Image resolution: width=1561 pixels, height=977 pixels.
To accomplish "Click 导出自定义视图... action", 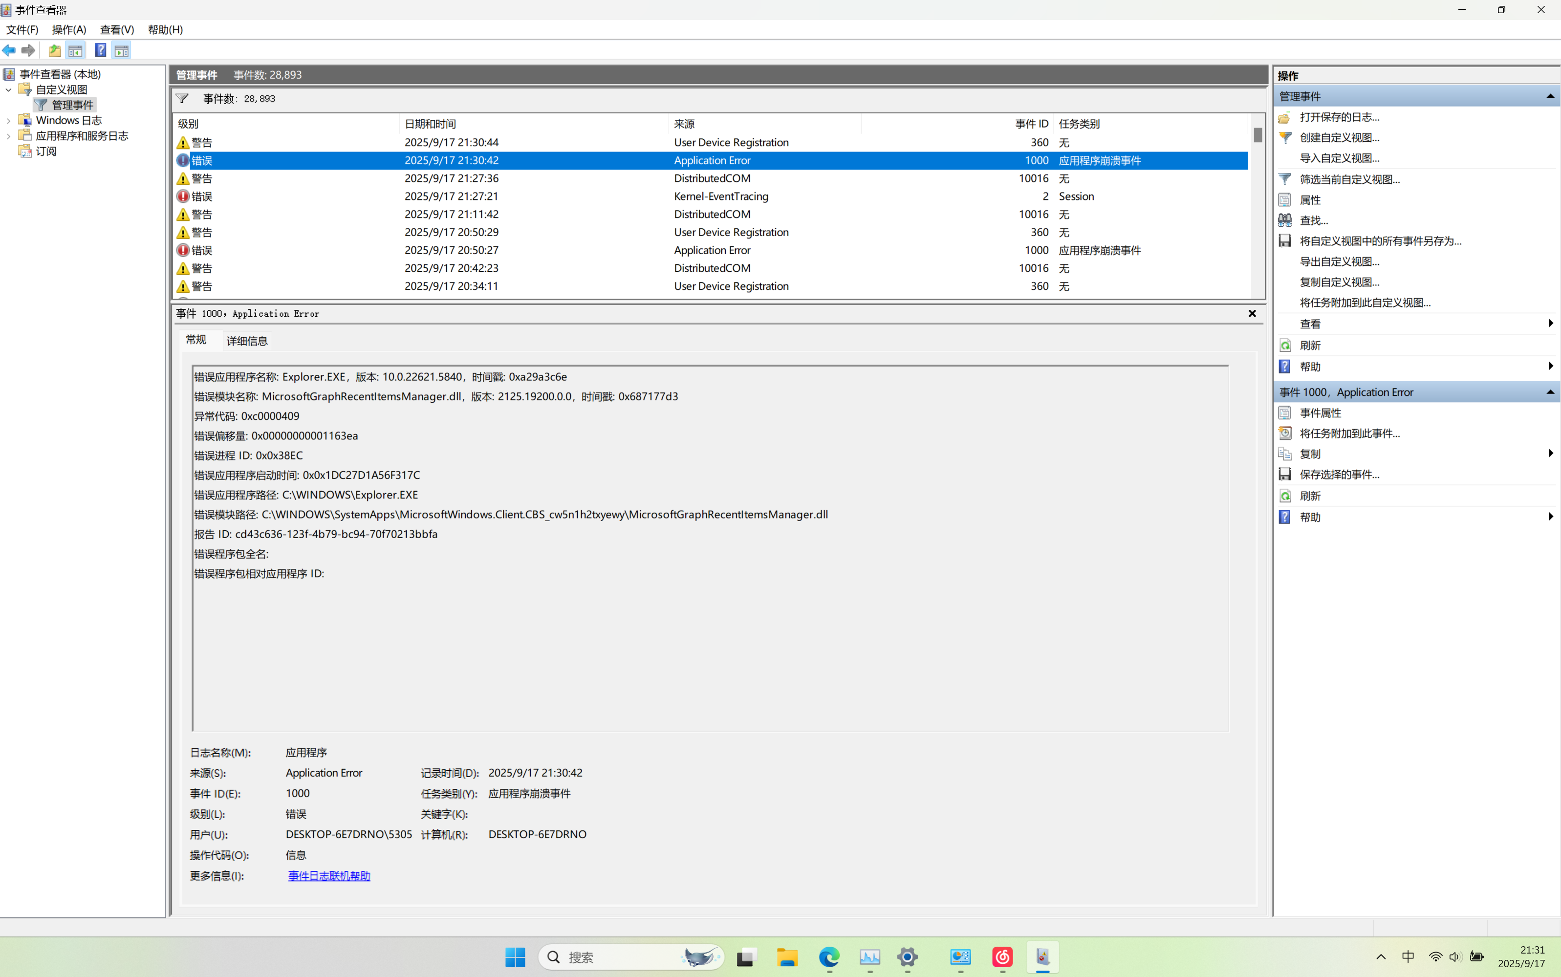I will pyautogui.click(x=1340, y=261).
